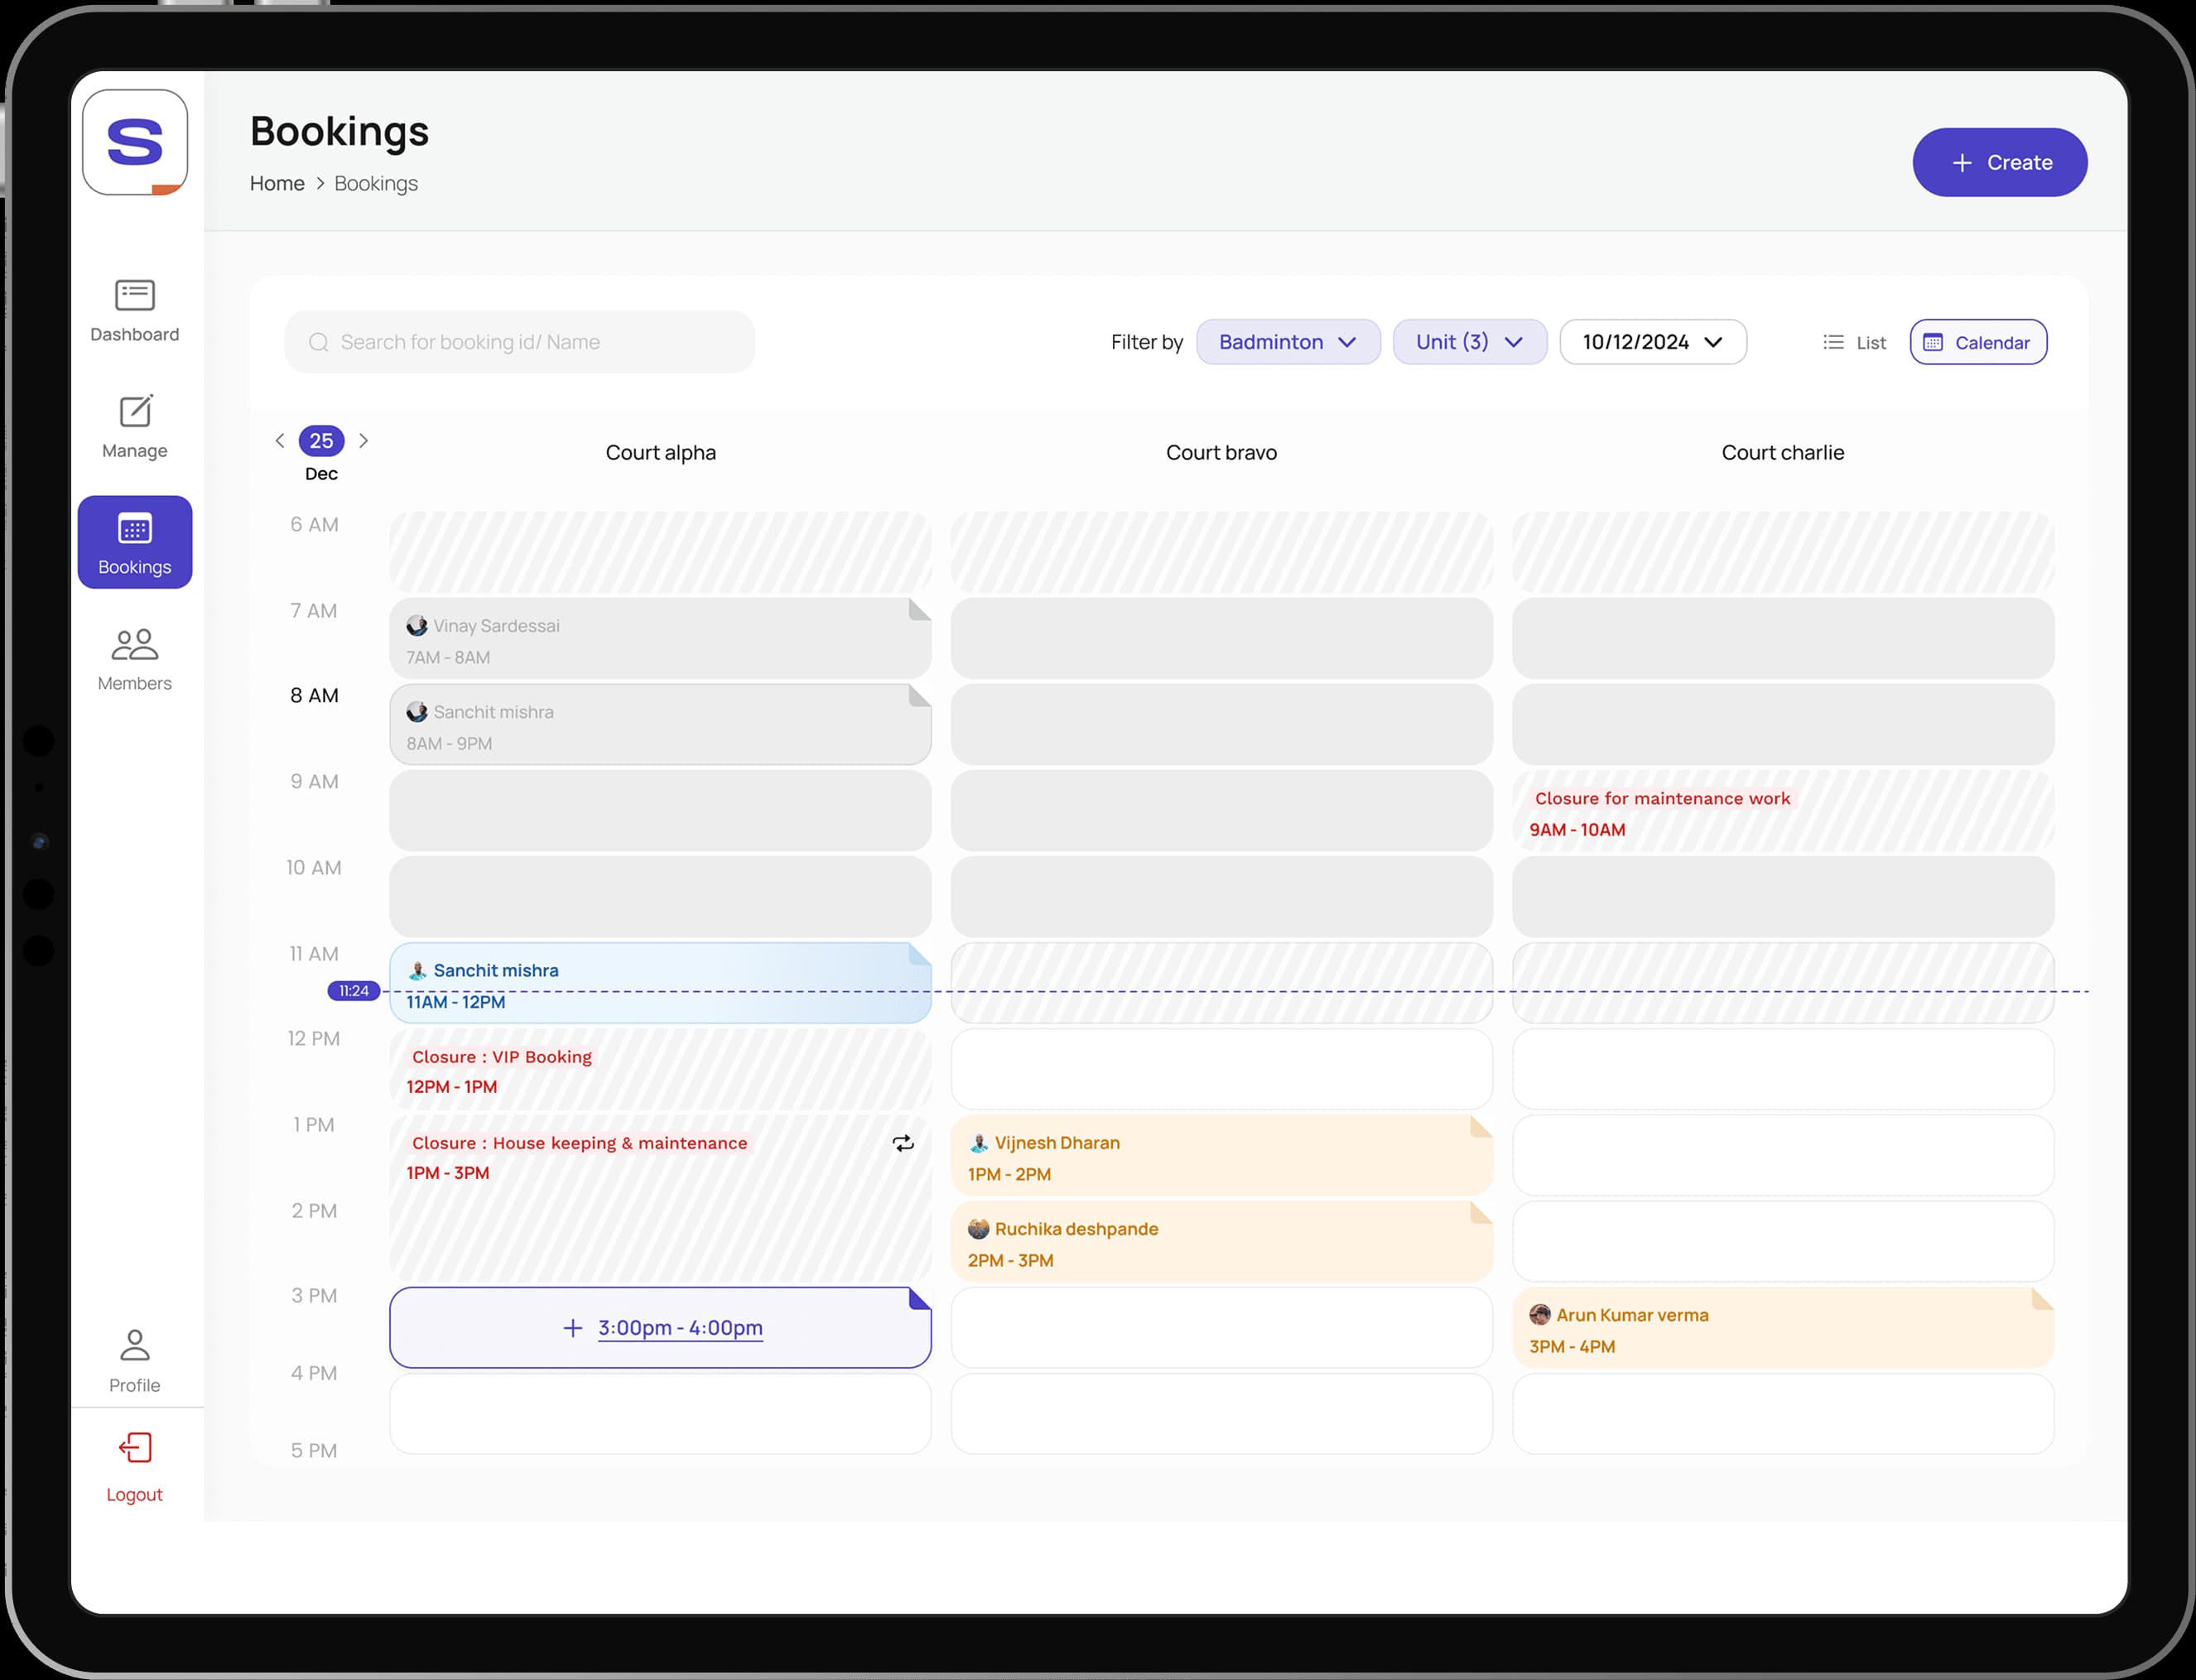Click the recurring icon on House keeping closure
Viewport: 2196px width, 1680px height.
[903, 1143]
